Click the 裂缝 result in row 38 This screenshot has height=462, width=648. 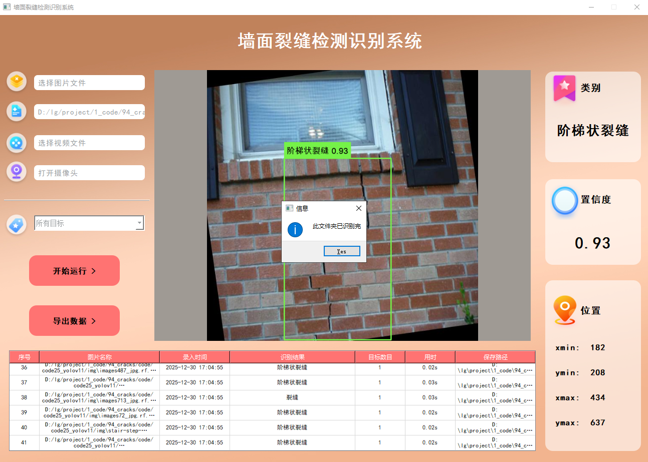click(292, 397)
